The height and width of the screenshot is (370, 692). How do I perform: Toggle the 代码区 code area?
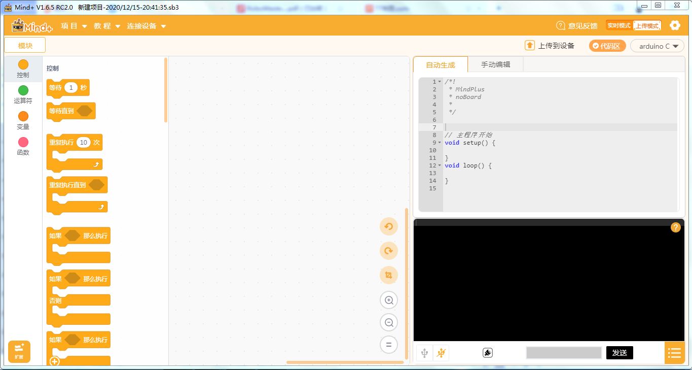(607, 46)
